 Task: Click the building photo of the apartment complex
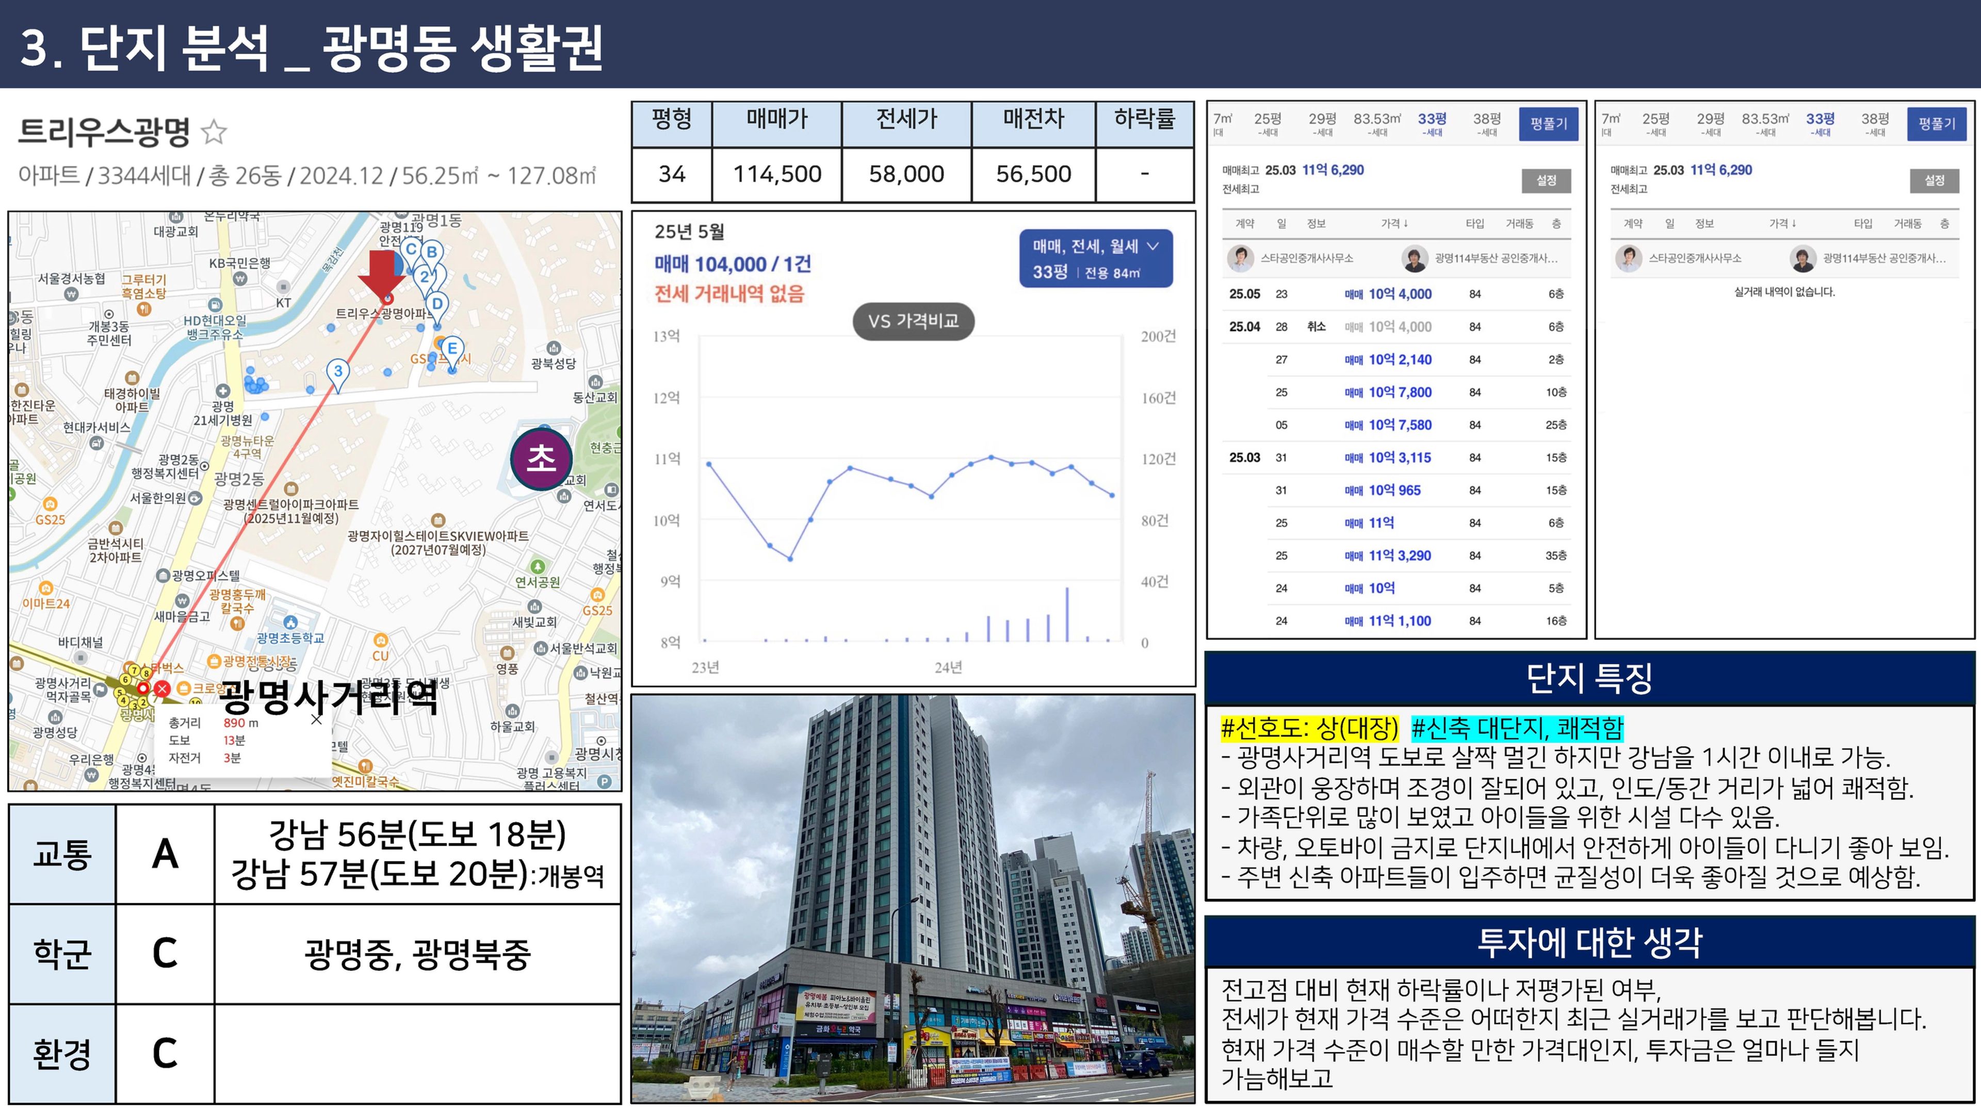[913, 899]
